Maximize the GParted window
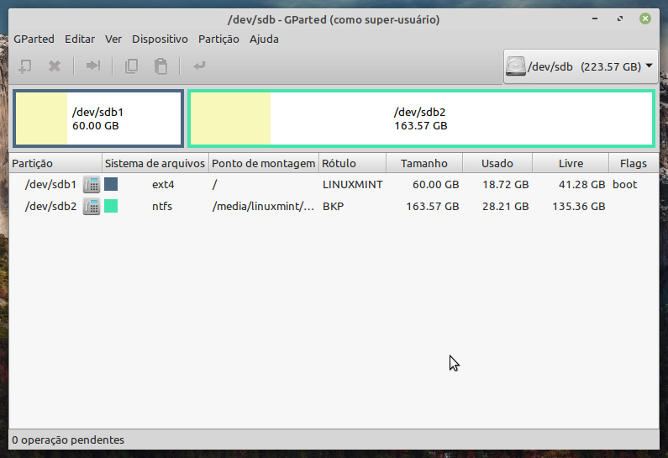Viewport: 668px width, 458px height. tap(620, 18)
